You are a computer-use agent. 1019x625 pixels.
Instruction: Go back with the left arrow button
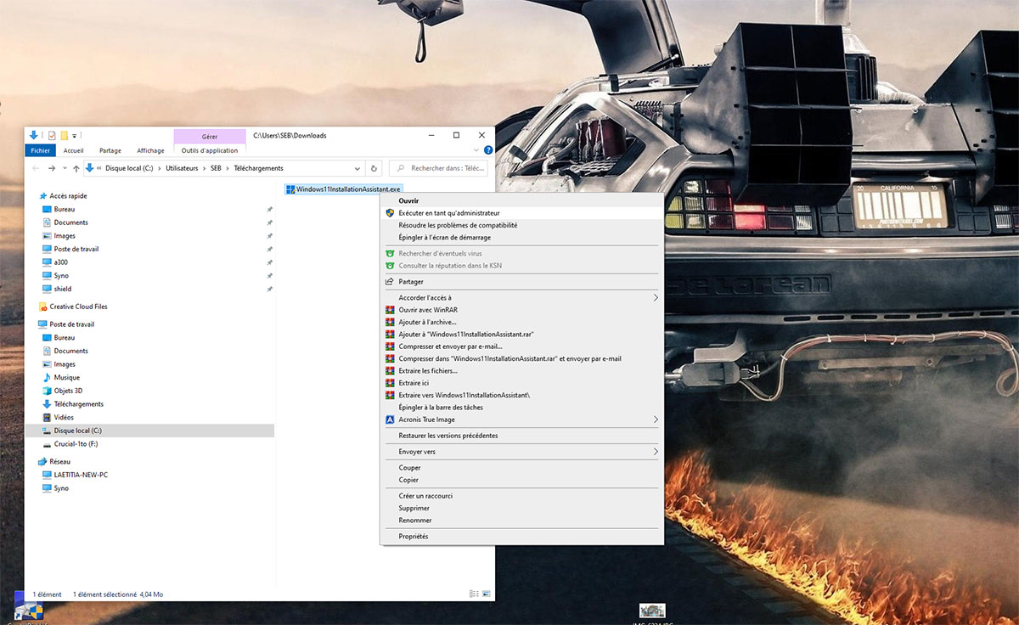pyautogui.click(x=36, y=168)
